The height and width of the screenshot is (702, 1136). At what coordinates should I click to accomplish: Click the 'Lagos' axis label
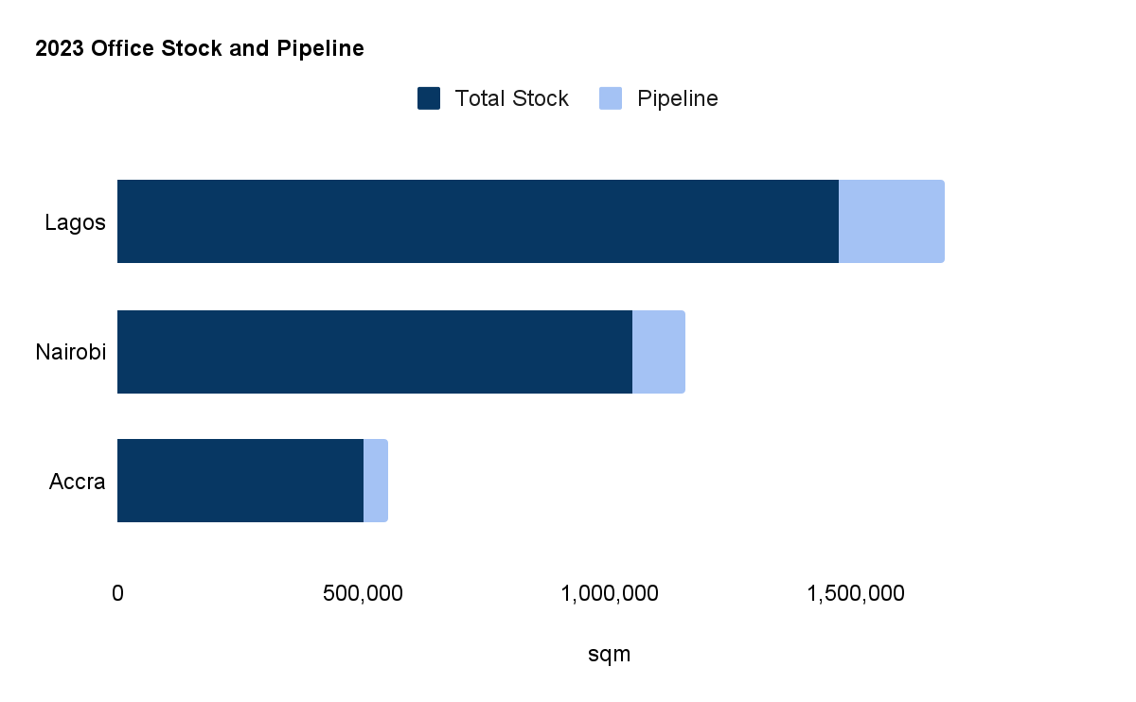click(75, 223)
